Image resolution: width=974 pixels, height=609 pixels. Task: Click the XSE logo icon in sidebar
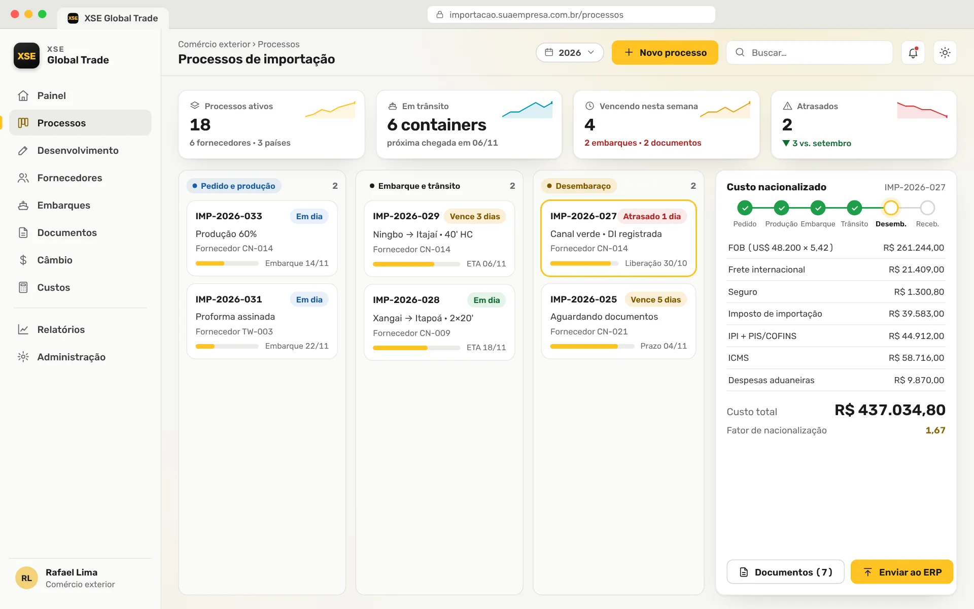26,56
